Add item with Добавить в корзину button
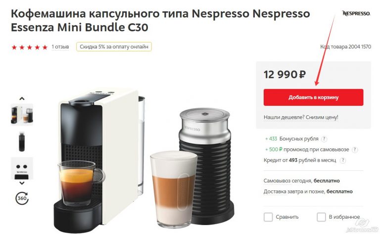This screenshot has height=234, width=380. tap(313, 97)
